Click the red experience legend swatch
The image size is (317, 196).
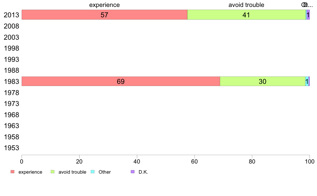(x=13, y=172)
